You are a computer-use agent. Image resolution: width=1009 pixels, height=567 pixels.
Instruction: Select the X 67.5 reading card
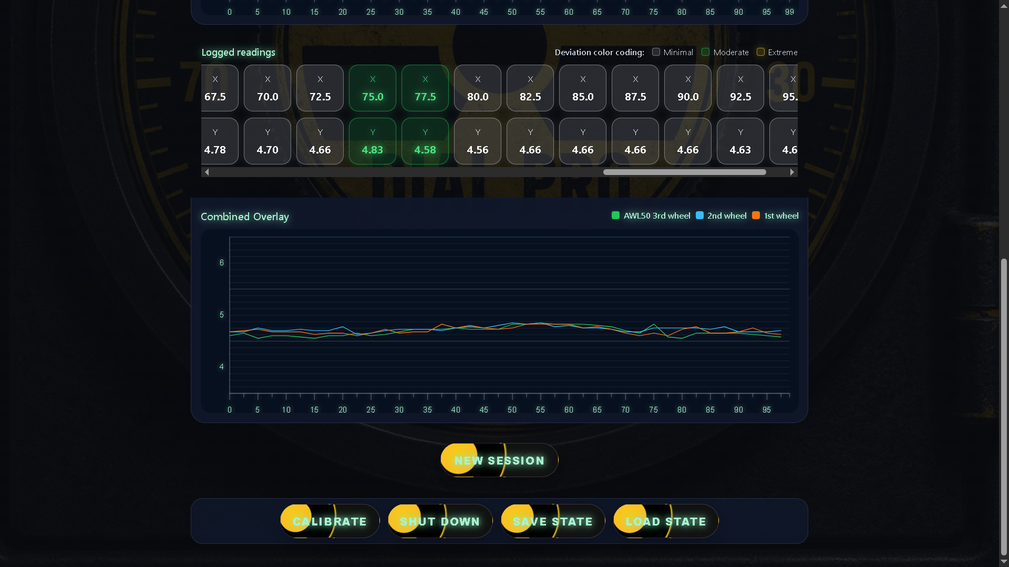point(220,88)
